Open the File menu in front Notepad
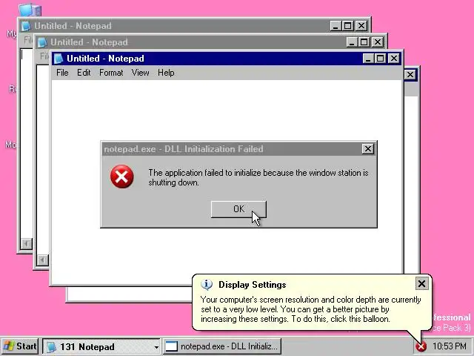The width and height of the screenshot is (474, 356). 62,73
